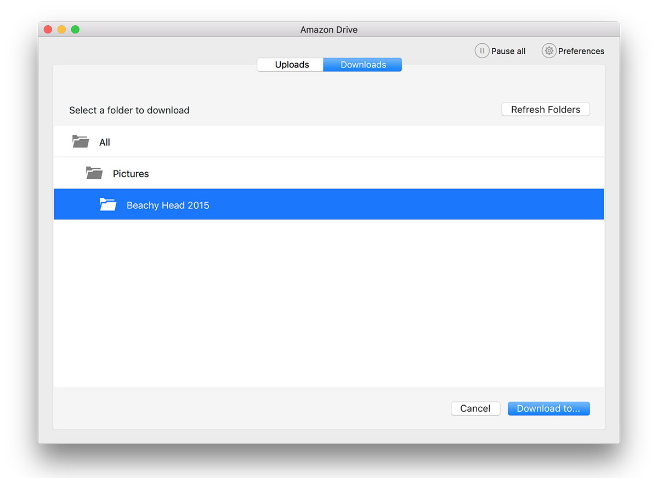Select the Beachy Head 2015 folder name

tap(168, 206)
